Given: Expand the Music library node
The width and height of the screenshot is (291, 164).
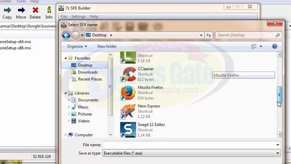Looking at the screenshot, I should (x=69, y=107).
